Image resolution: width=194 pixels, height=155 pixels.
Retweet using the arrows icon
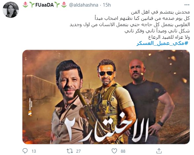pyautogui.click(x=69, y=151)
